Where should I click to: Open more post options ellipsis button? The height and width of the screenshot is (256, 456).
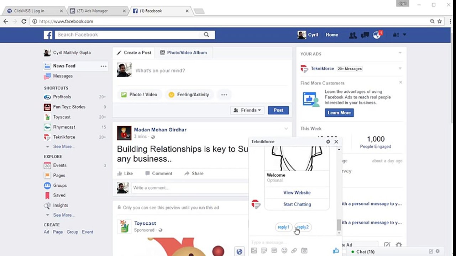point(224,95)
